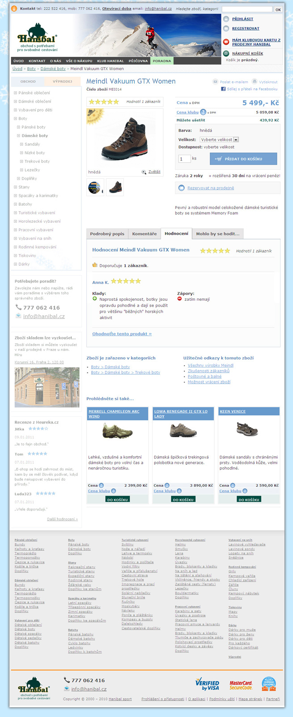Expand Dámské oblečení category in sidebar
This screenshot has width=293, height=717.
16,101
